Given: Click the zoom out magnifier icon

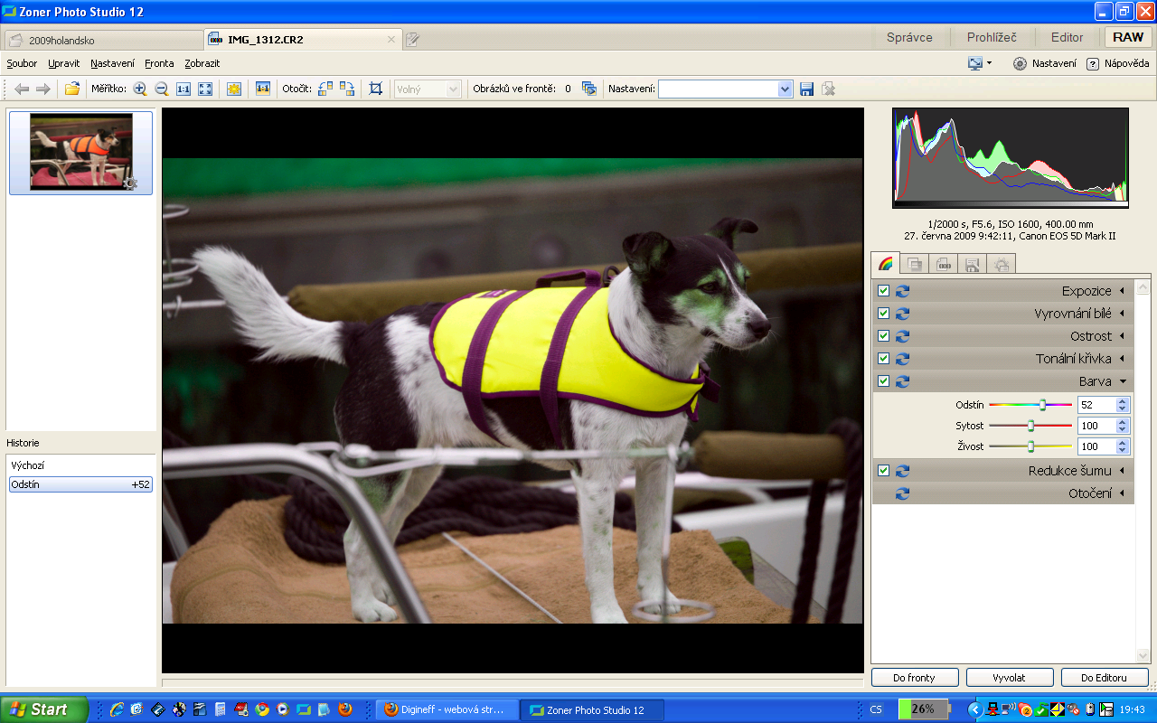Looking at the screenshot, I should [162, 89].
